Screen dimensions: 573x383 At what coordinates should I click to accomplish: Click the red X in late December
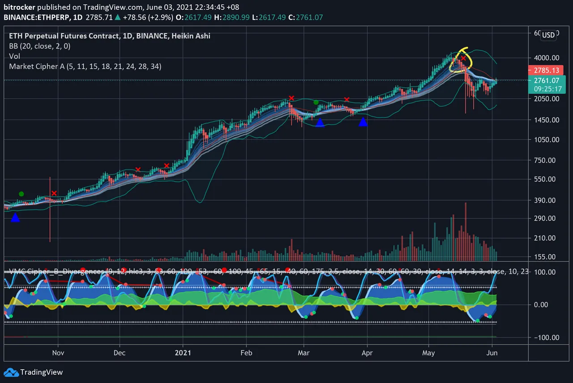coord(167,165)
